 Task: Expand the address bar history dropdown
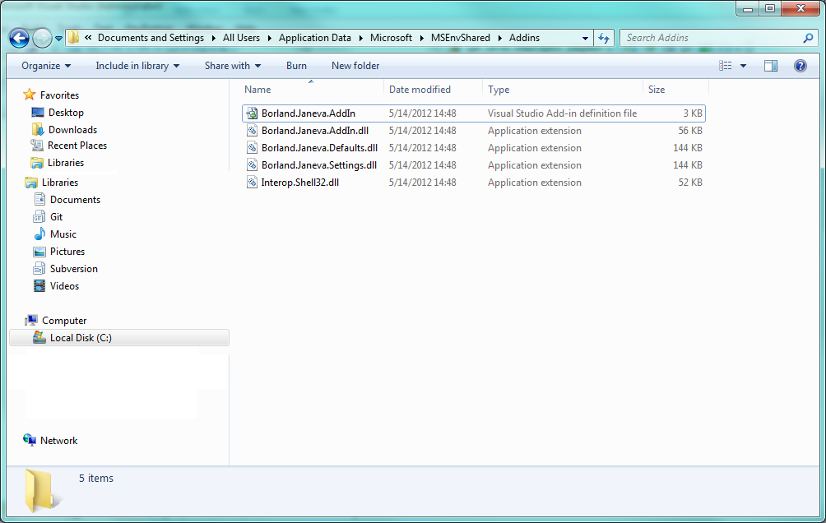pyautogui.click(x=585, y=38)
